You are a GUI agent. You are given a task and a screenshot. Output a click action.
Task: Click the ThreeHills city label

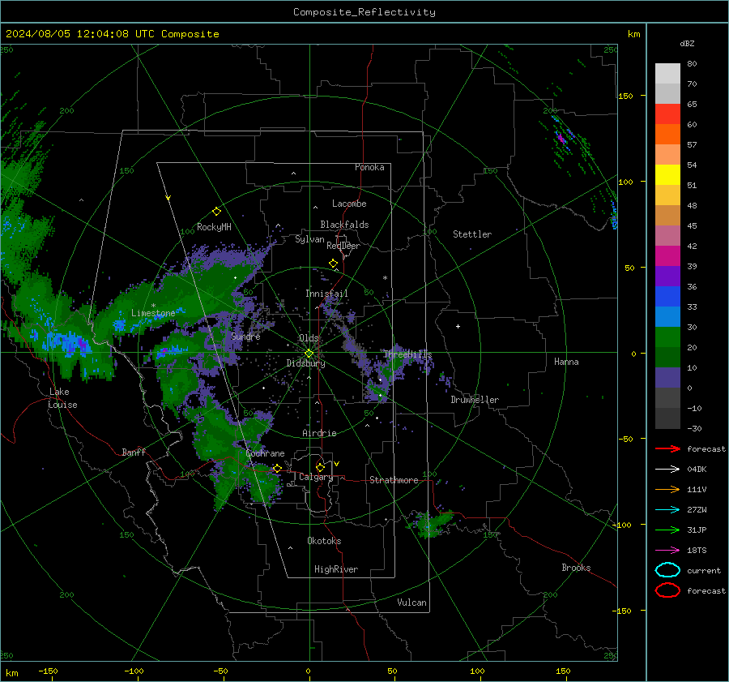coord(407,354)
